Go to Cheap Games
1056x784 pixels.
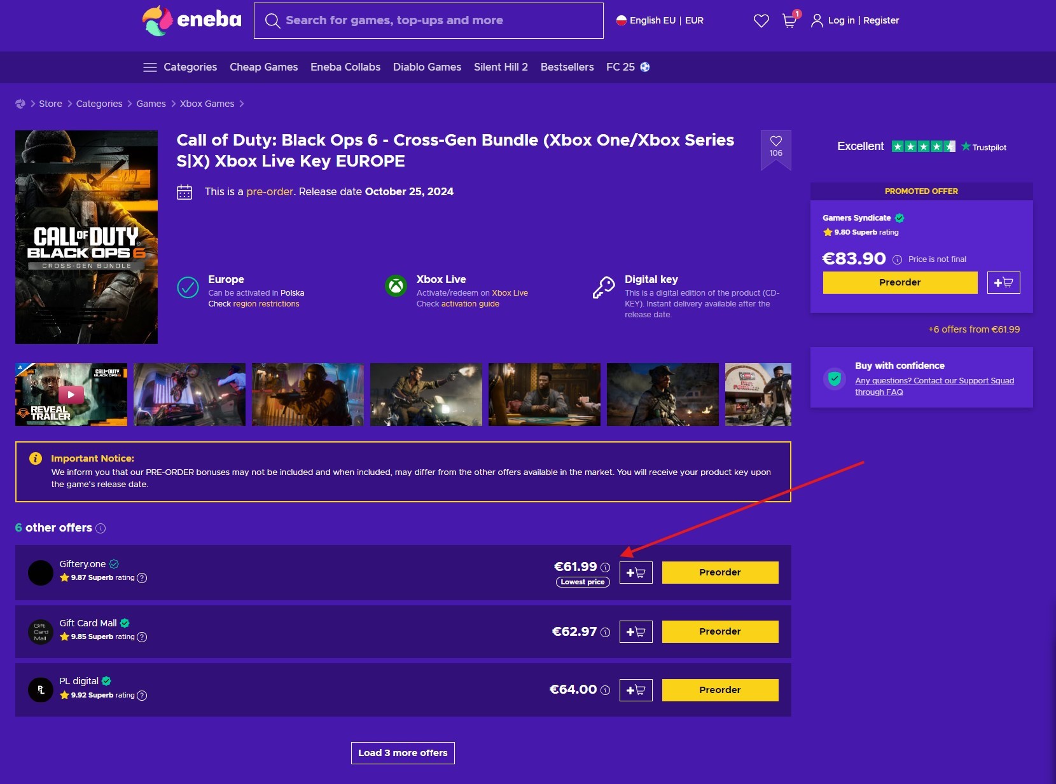point(263,67)
